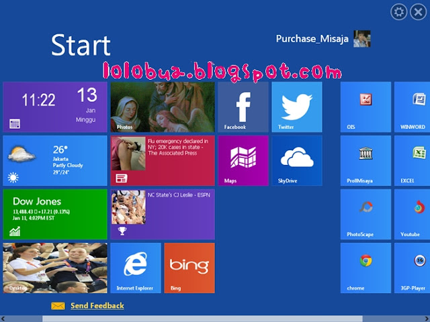Launch Internet Explorer tile
This screenshot has height=322, width=430.
tap(136, 268)
